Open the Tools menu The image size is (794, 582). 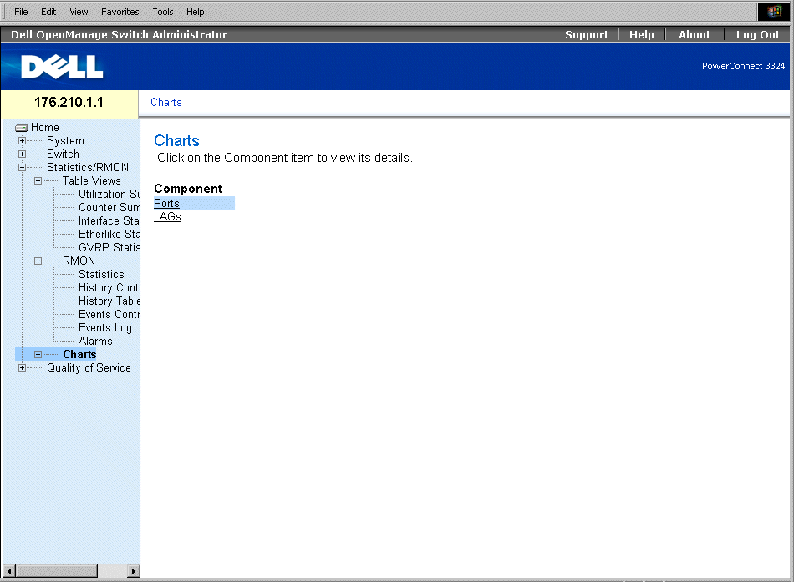click(x=162, y=12)
